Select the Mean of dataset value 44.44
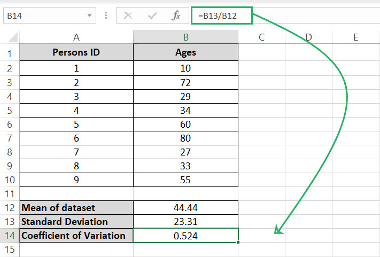This screenshot has width=380, height=257. (185, 207)
